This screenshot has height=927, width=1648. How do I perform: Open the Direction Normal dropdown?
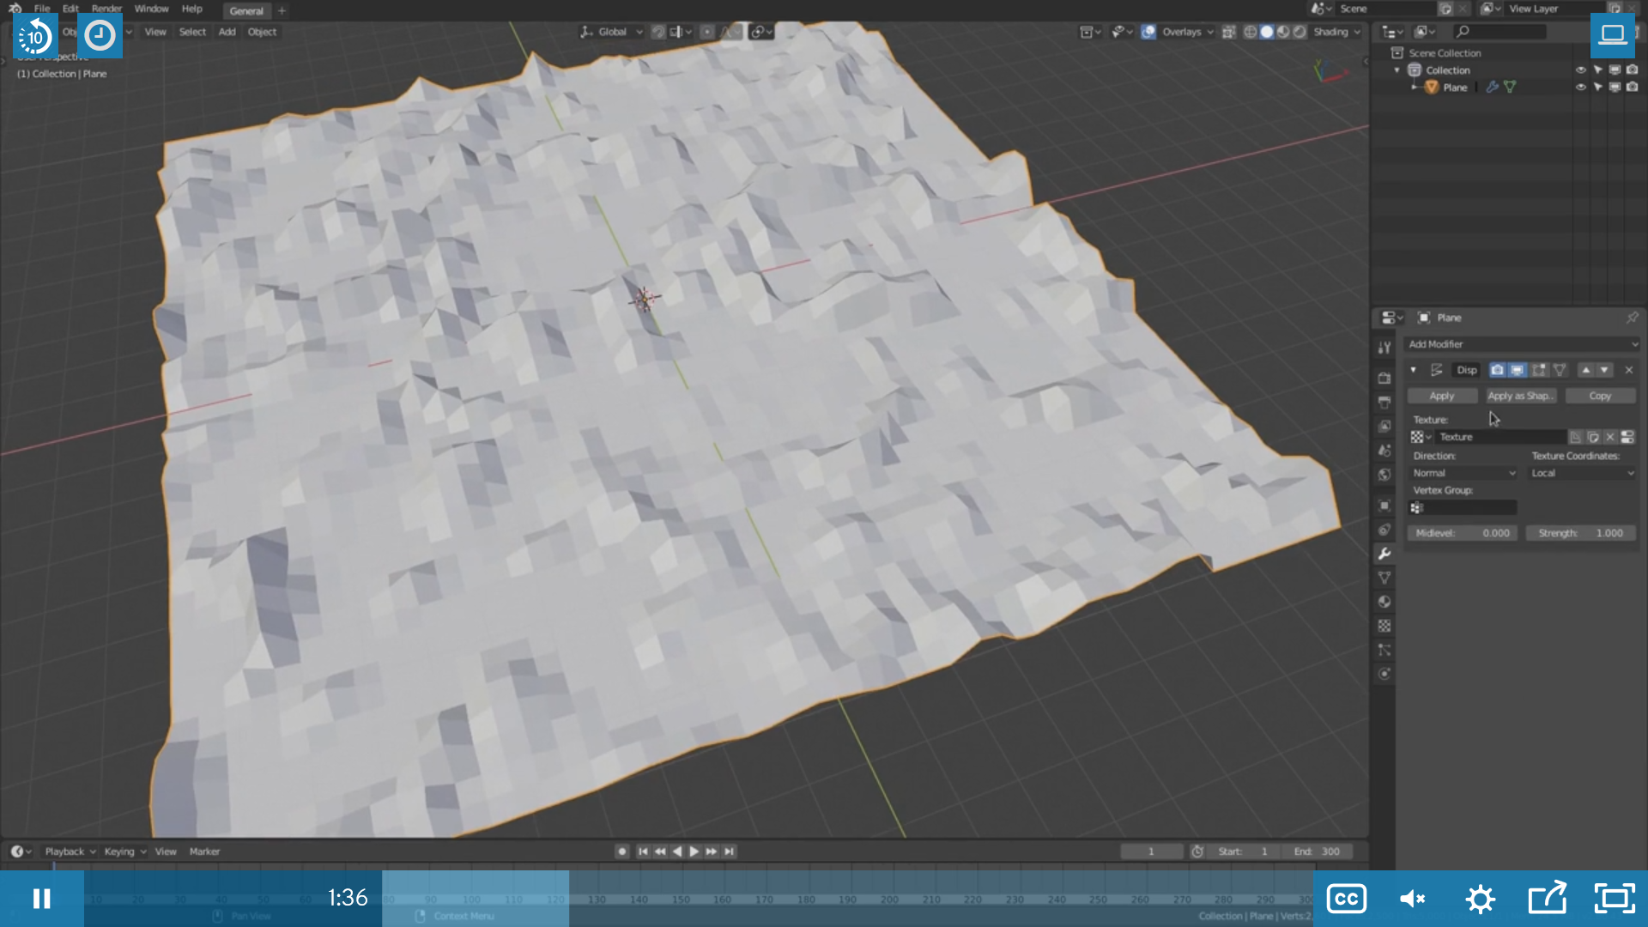pos(1463,473)
